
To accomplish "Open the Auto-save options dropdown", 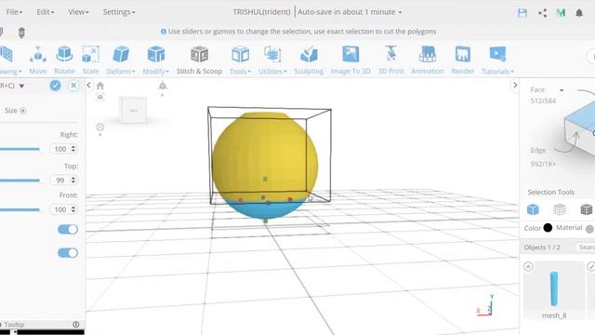I will pos(350,12).
